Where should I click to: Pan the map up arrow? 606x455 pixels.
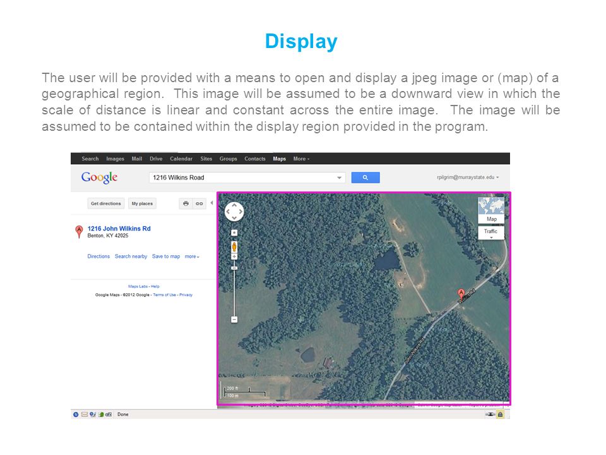point(234,205)
